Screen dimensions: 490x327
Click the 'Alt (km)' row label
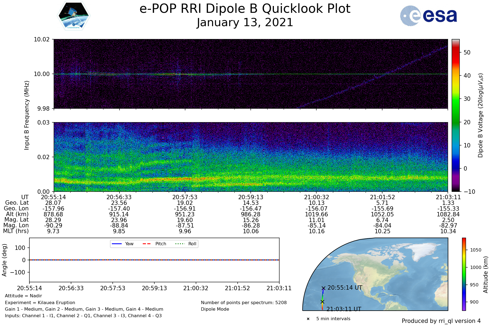[17, 214]
